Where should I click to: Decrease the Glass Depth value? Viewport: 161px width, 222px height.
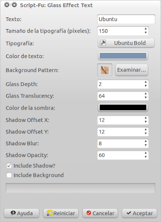[x=146, y=86]
